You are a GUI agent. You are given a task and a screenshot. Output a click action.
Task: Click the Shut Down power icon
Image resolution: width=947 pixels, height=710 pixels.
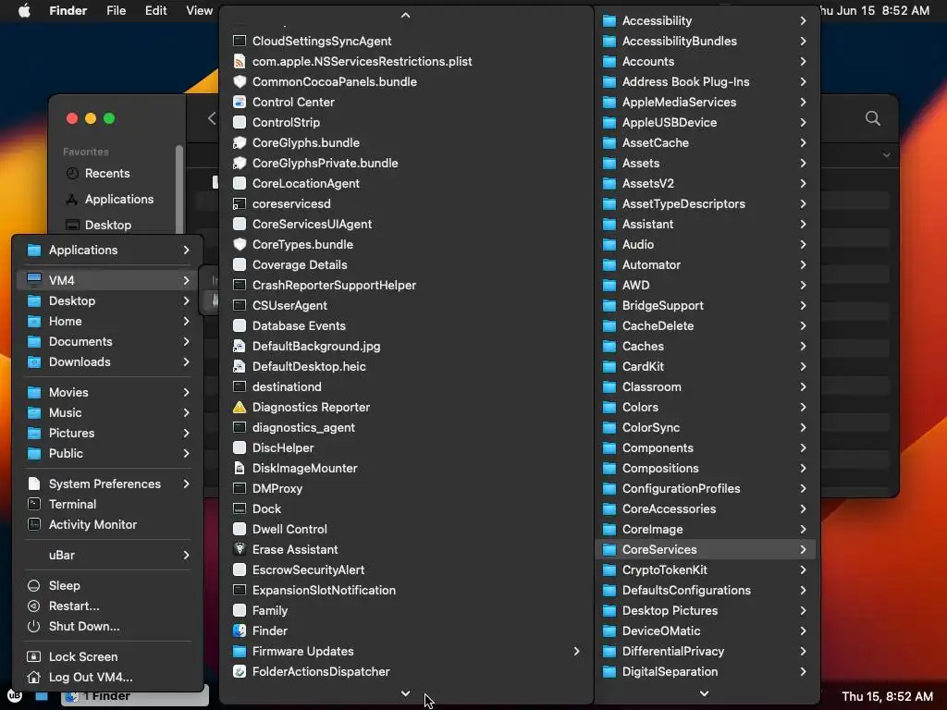click(34, 626)
